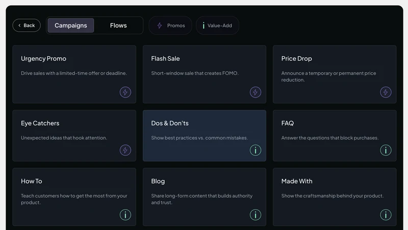Click the info icon on Blog card
This screenshot has width=408, height=230.
coord(256,215)
